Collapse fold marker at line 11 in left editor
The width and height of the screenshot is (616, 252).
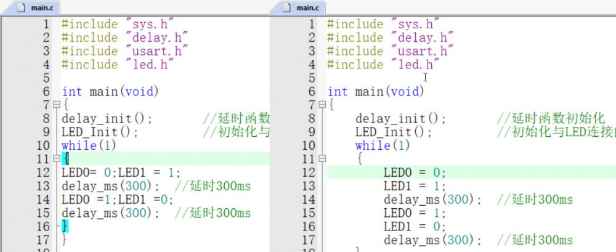pyautogui.click(x=56, y=158)
